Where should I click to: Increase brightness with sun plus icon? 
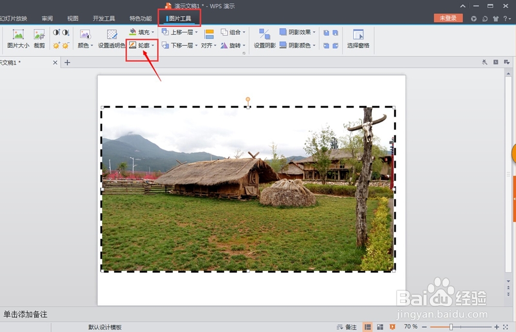57,45
